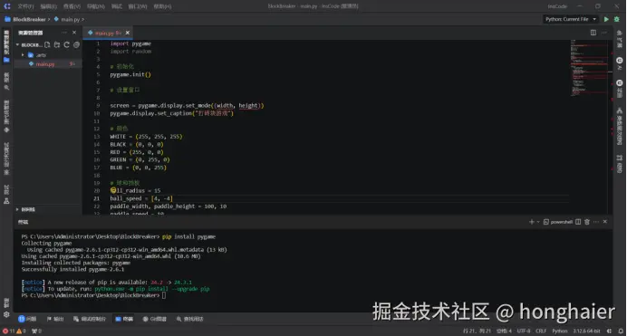Open the 编辑(E) menu
The width and height of the screenshot is (627, 336).
pos(48,6)
